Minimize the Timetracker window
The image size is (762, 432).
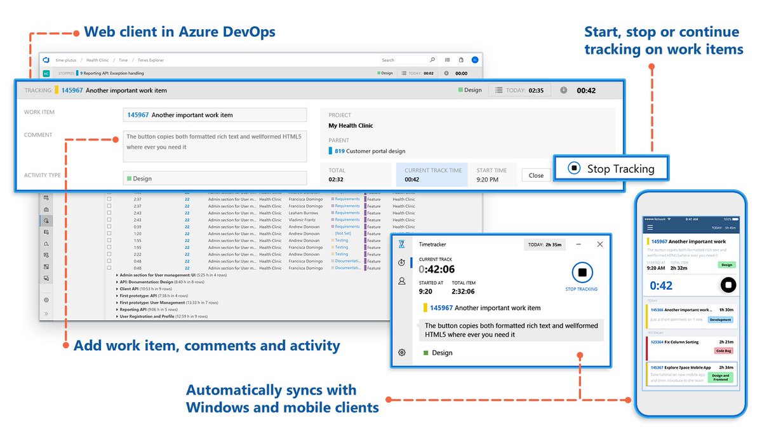(579, 244)
